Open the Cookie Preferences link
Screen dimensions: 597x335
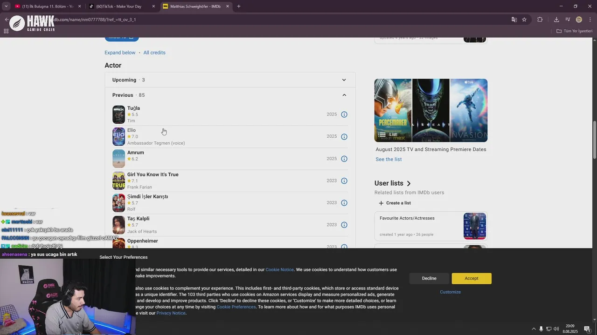click(x=236, y=307)
